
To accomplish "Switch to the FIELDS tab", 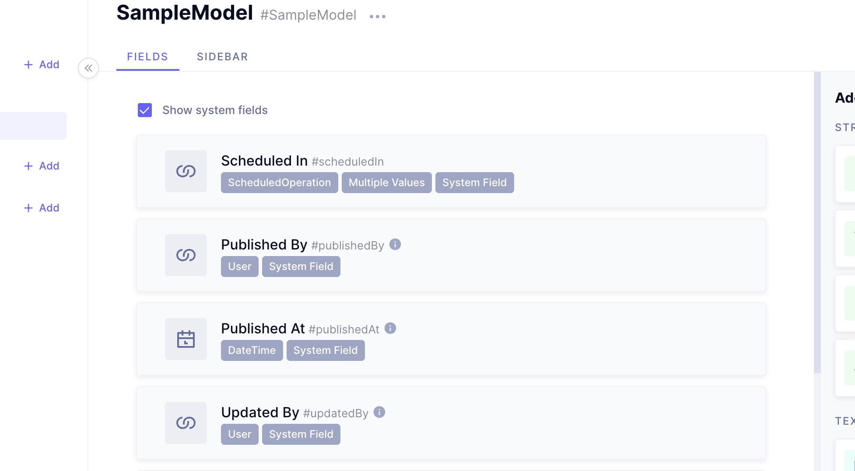I will click(x=147, y=56).
